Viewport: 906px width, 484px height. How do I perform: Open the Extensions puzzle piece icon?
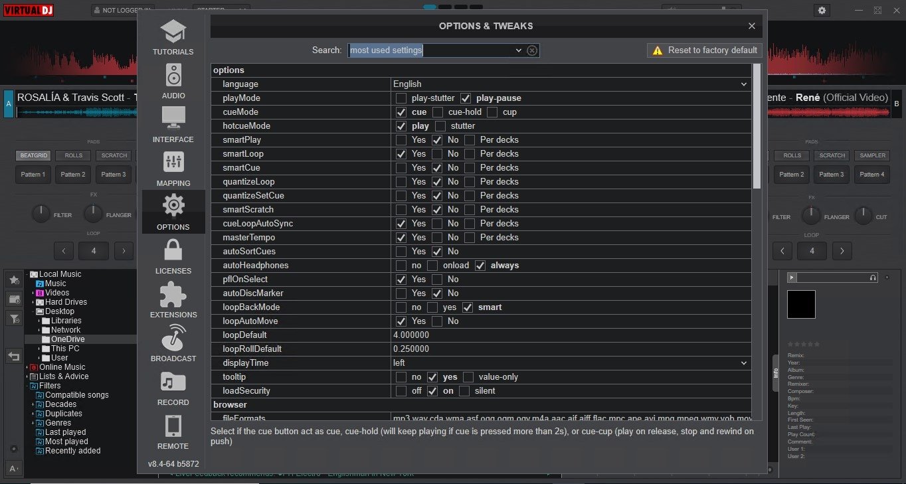173,294
